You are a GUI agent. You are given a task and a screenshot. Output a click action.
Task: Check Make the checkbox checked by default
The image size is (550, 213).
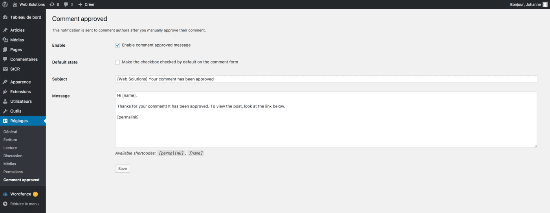117,62
